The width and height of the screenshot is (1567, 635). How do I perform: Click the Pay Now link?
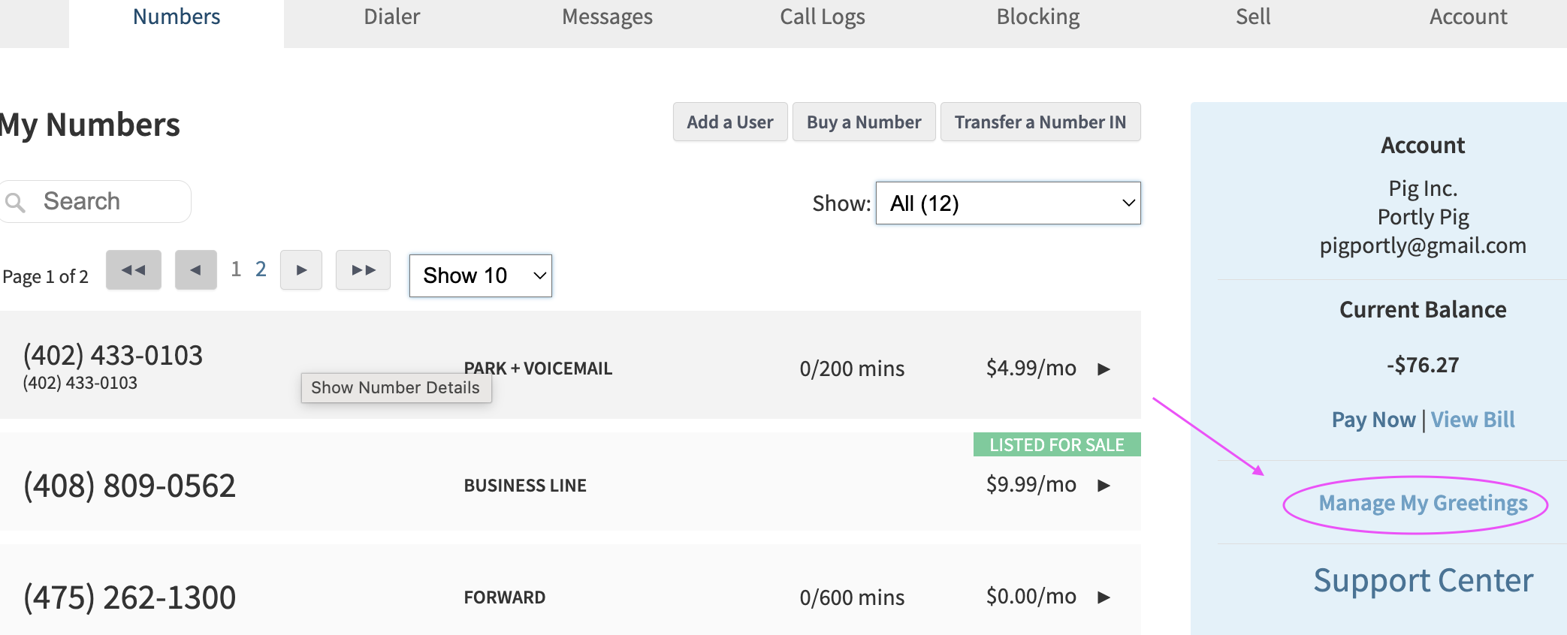(1373, 420)
